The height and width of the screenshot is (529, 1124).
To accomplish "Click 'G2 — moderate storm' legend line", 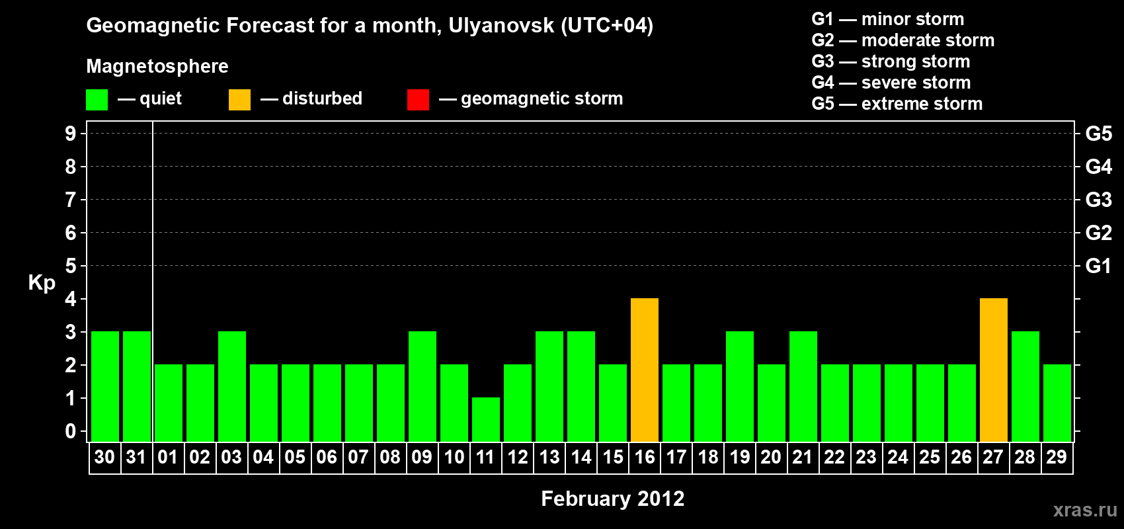I will [x=903, y=40].
